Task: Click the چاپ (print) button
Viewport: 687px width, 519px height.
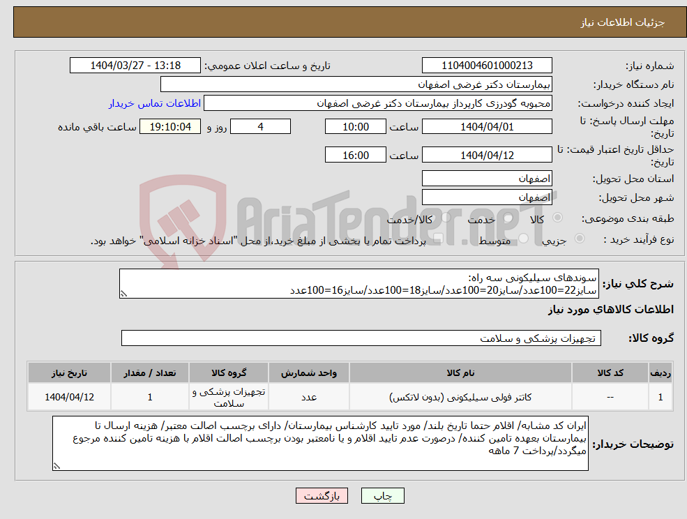Action: (382, 496)
